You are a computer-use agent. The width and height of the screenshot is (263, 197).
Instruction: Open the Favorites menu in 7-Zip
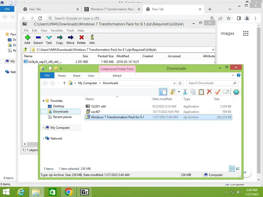pyautogui.click(x=57, y=31)
